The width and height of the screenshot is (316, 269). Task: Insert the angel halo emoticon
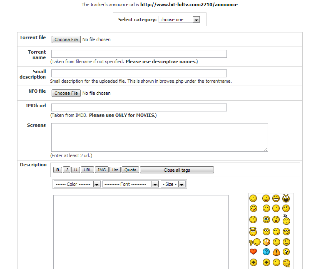253,232
